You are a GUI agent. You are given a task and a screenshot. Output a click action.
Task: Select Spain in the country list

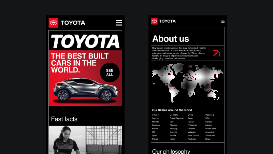point(155,136)
